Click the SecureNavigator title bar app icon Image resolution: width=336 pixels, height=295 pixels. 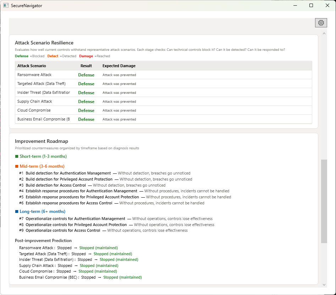point(5,5)
